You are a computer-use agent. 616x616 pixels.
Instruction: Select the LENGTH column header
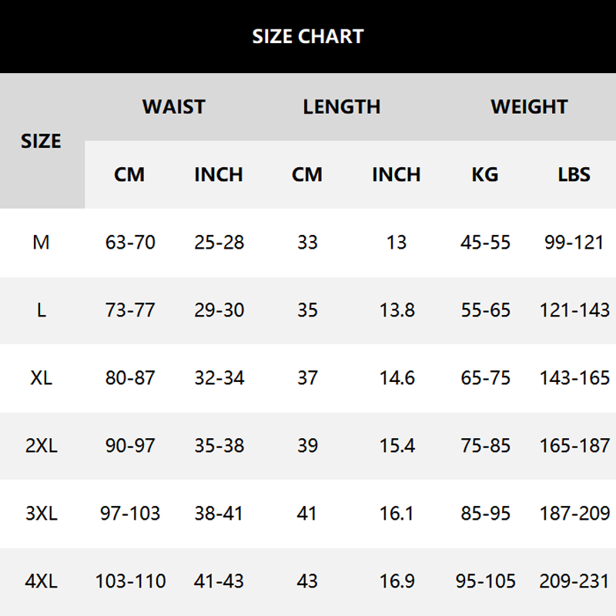pyautogui.click(x=341, y=106)
